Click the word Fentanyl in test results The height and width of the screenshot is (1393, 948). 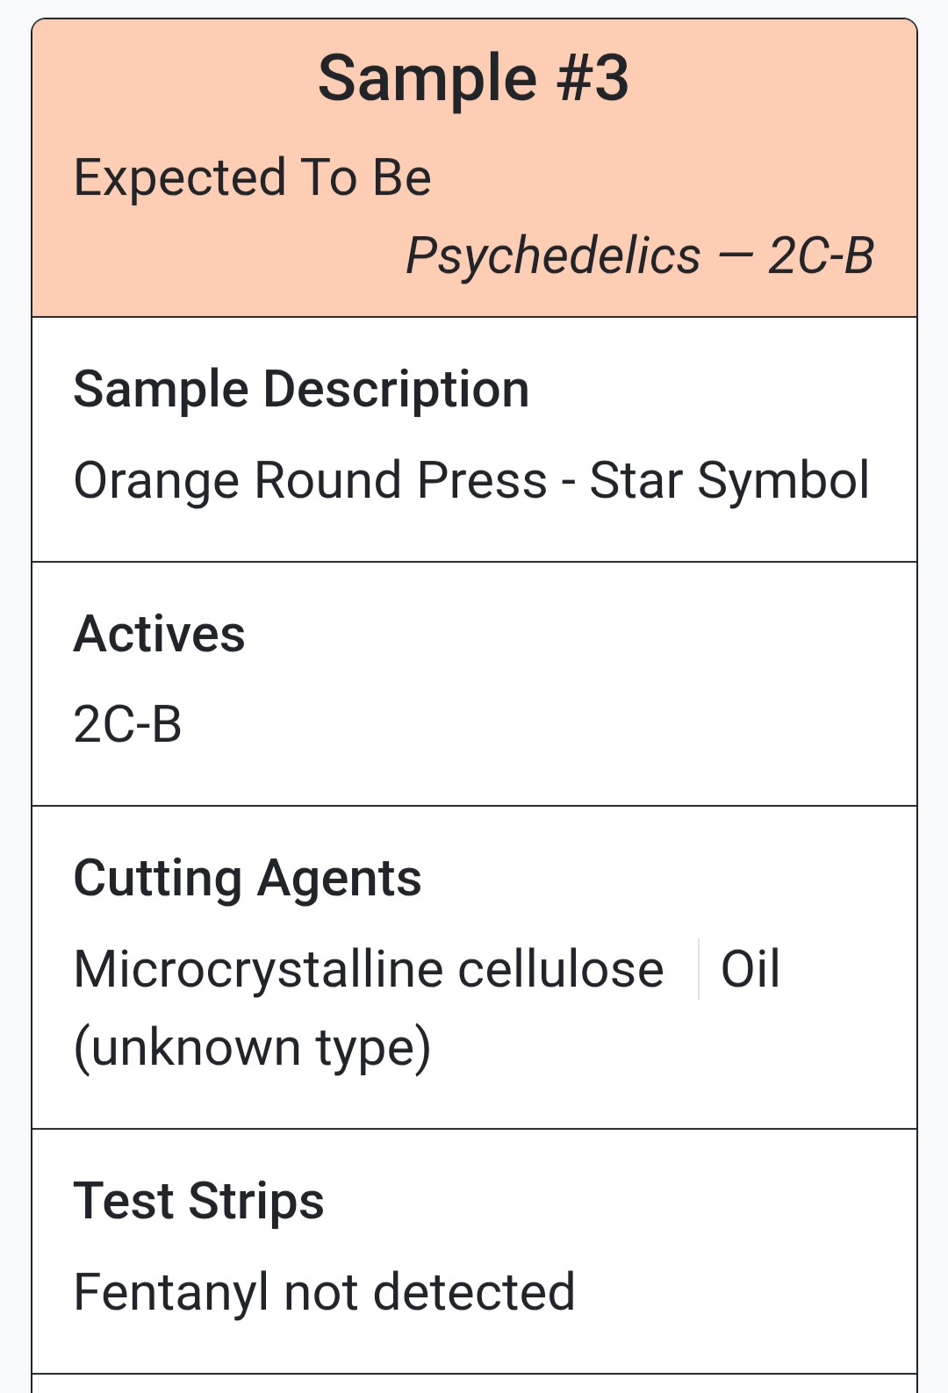pyautogui.click(x=171, y=1293)
